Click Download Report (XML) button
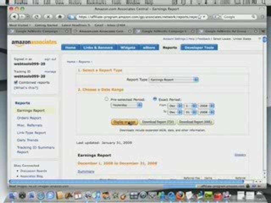 pos(195,122)
